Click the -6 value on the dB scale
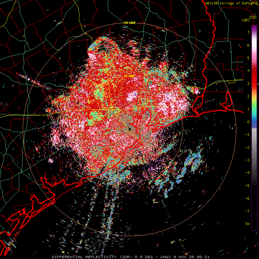 click(247, 199)
